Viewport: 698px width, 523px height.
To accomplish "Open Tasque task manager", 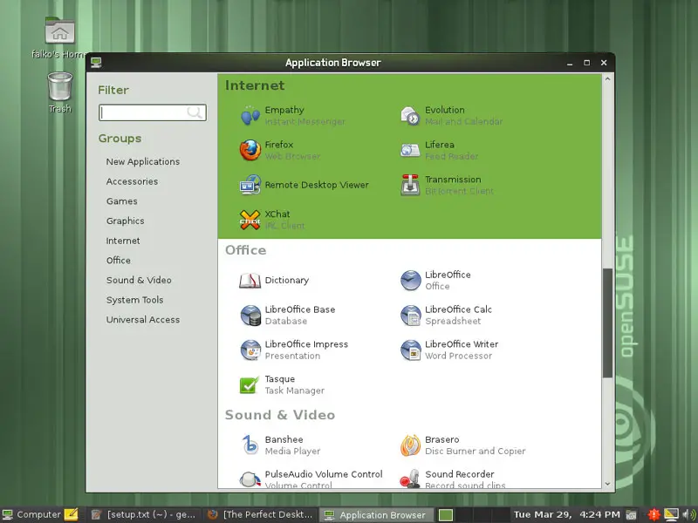I will click(282, 384).
